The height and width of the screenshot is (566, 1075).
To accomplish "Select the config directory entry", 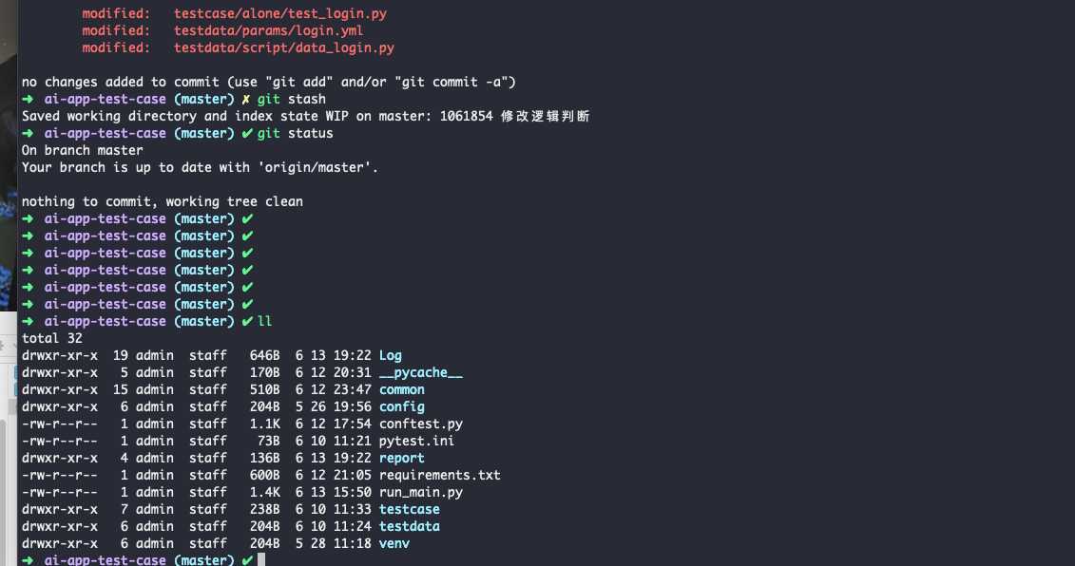I will coord(402,407).
